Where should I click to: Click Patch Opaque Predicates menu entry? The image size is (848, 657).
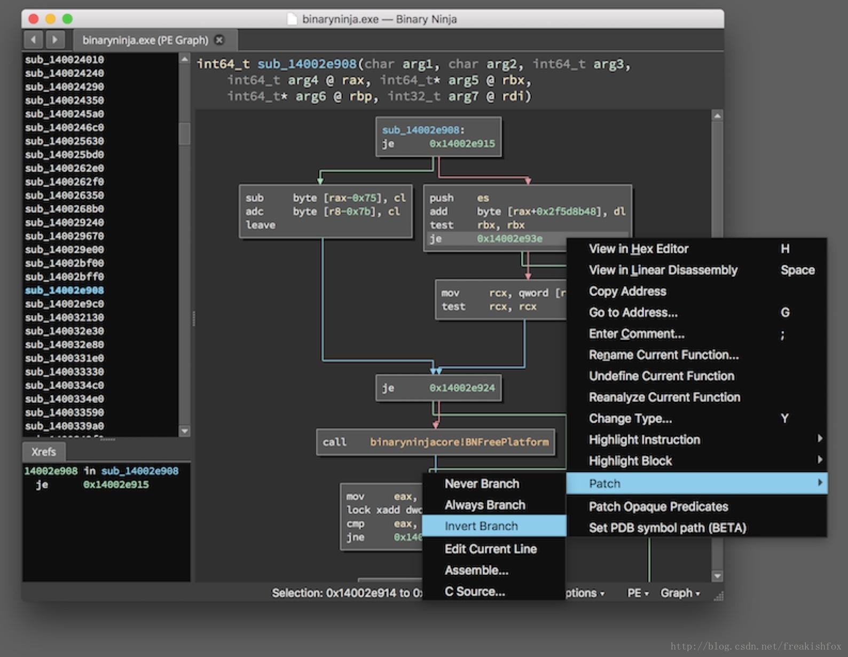coord(658,506)
